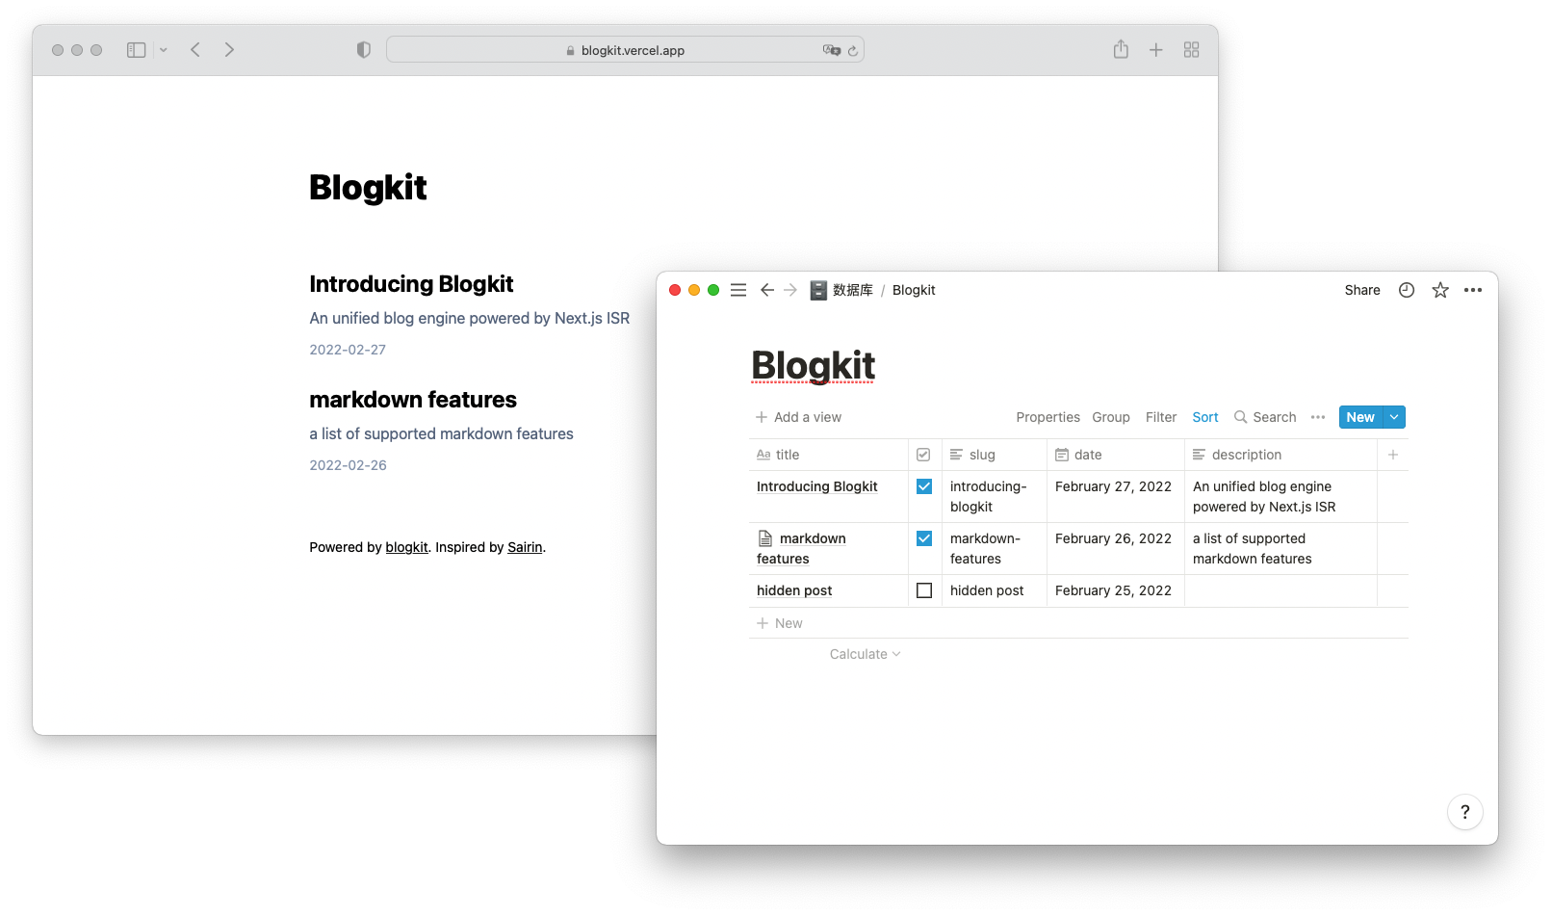
Task: Open Properties menu in Notion database
Action: click(x=1048, y=417)
